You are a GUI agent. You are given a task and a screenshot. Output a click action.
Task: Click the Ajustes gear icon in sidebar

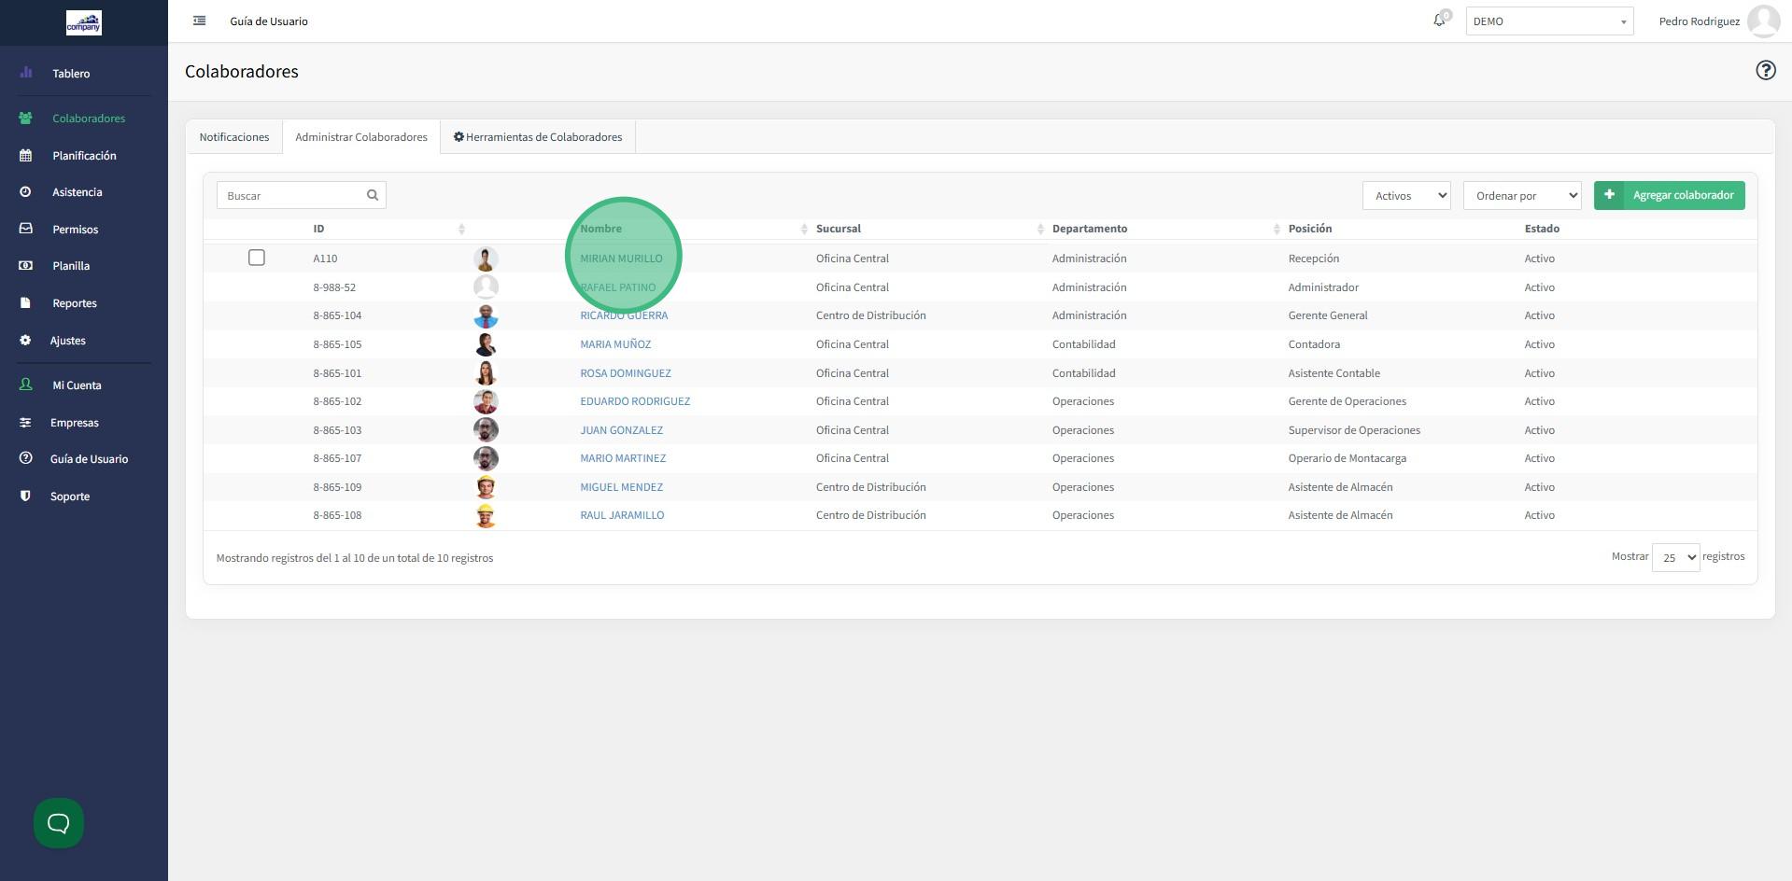(x=25, y=341)
